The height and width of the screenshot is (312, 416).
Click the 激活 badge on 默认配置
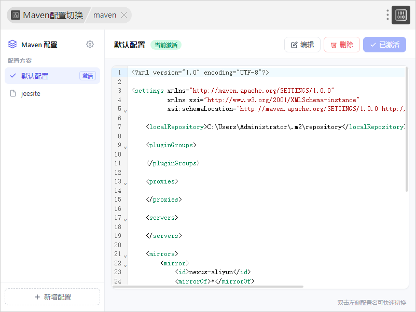click(x=88, y=76)
